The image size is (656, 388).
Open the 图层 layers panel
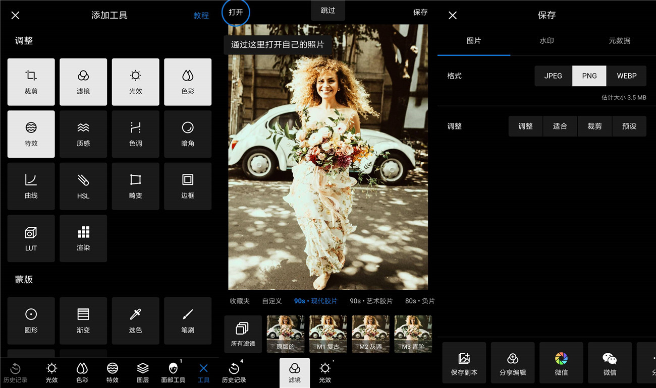coord(143,373)
